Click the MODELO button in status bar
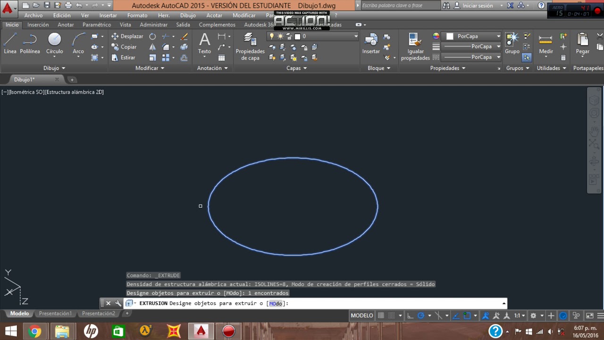The height and width of the screenshot is (340, 604). (x=362, y=315)
